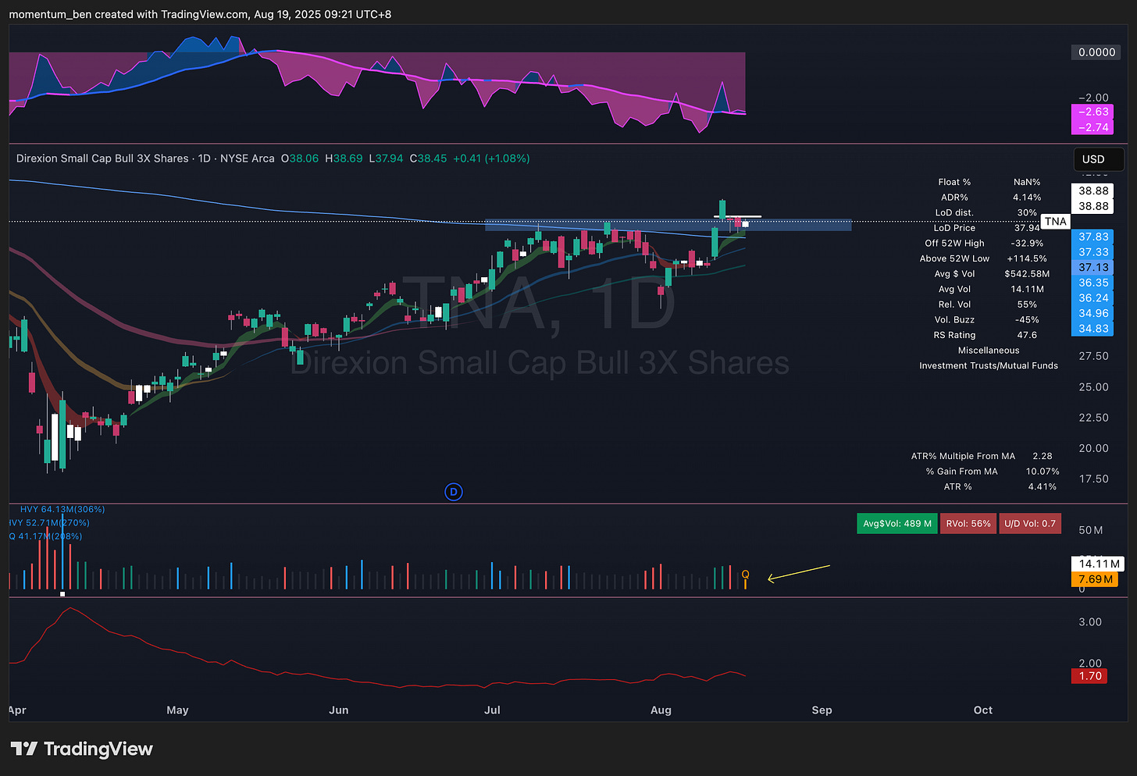Click the magenta -2.74 indicator value label

pos(1092,127)
